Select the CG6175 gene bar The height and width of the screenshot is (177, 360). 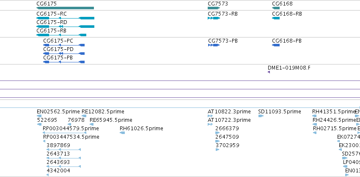point(65,8)
